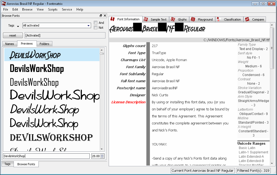Increase the preview font size value
This screenshot has width=277, height=175.
coord(102,155)
